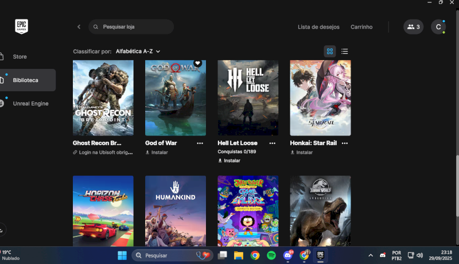
Task: Open Honkai: Star Rail options menu
Action: [x=344, y=143]
